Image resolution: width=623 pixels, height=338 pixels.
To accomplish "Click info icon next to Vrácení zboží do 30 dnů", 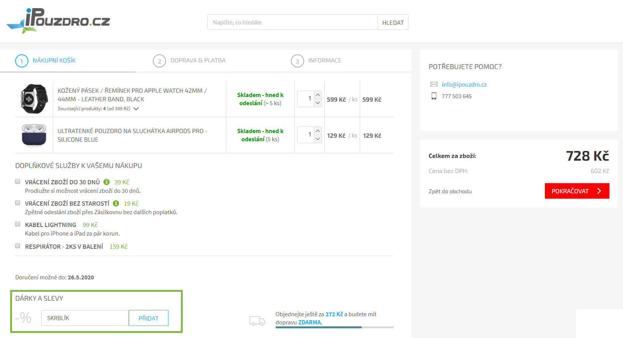I will 107,182.
